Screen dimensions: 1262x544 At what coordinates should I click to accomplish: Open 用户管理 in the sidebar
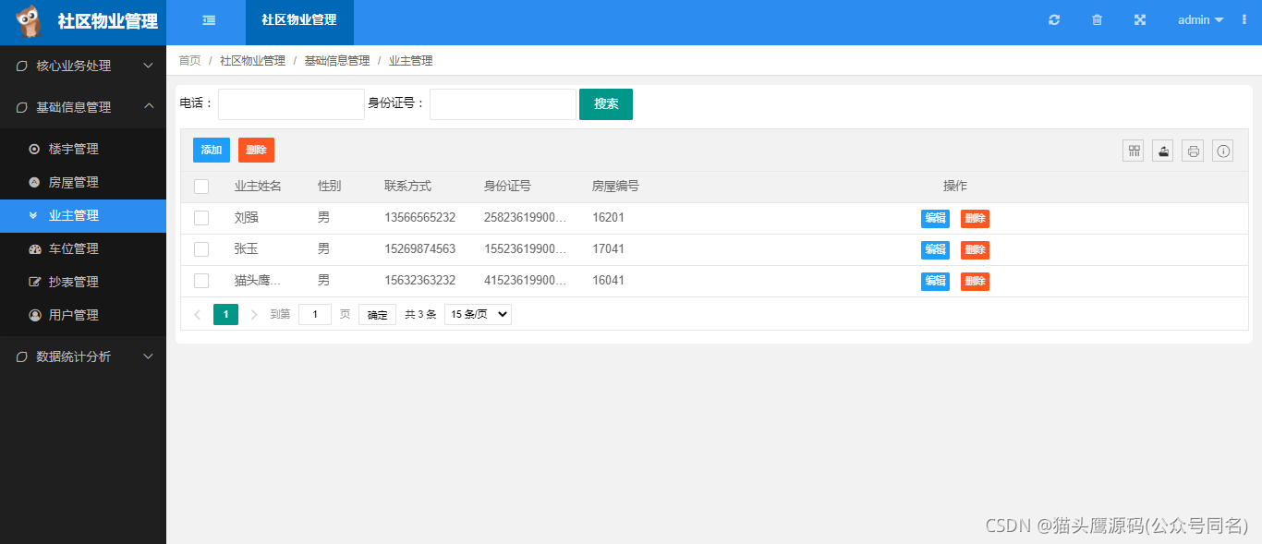83,315
